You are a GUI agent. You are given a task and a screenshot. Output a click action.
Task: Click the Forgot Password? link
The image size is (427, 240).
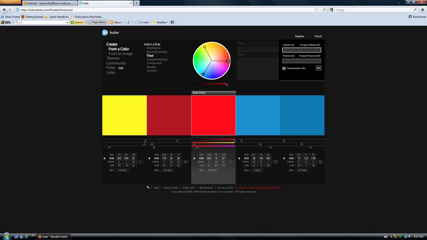pyautogui.click(x=310, y=56)
